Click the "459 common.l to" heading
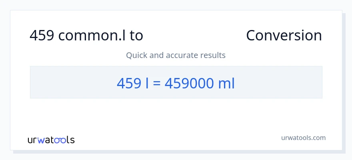 click(86, 36)
